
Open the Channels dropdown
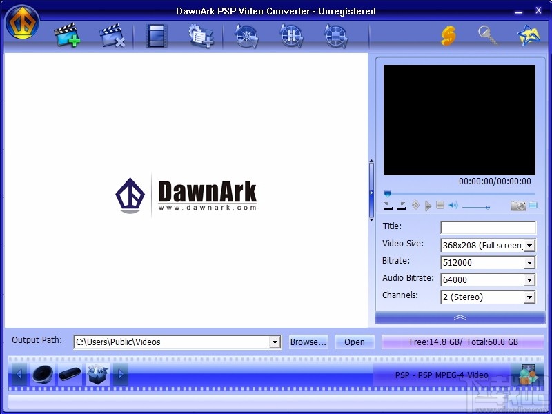click(x=530, y=297)
